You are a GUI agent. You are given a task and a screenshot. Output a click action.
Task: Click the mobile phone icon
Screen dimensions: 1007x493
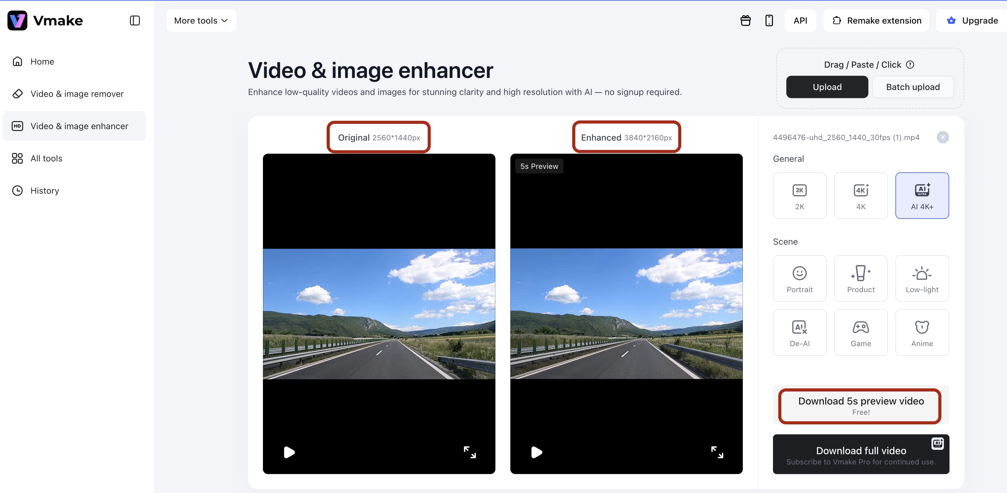click(x=769, y=20)
